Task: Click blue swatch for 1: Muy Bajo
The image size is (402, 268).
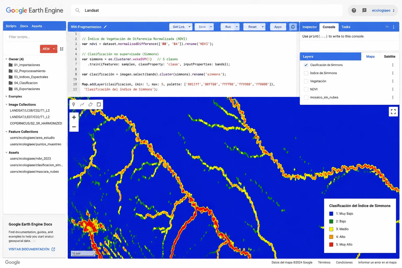Action: (x=331, y=214)
